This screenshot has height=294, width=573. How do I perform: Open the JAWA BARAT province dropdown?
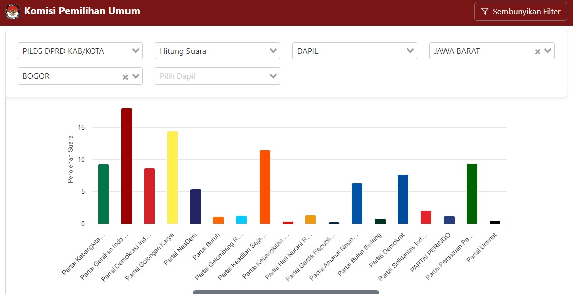click(x=492, y=51)
